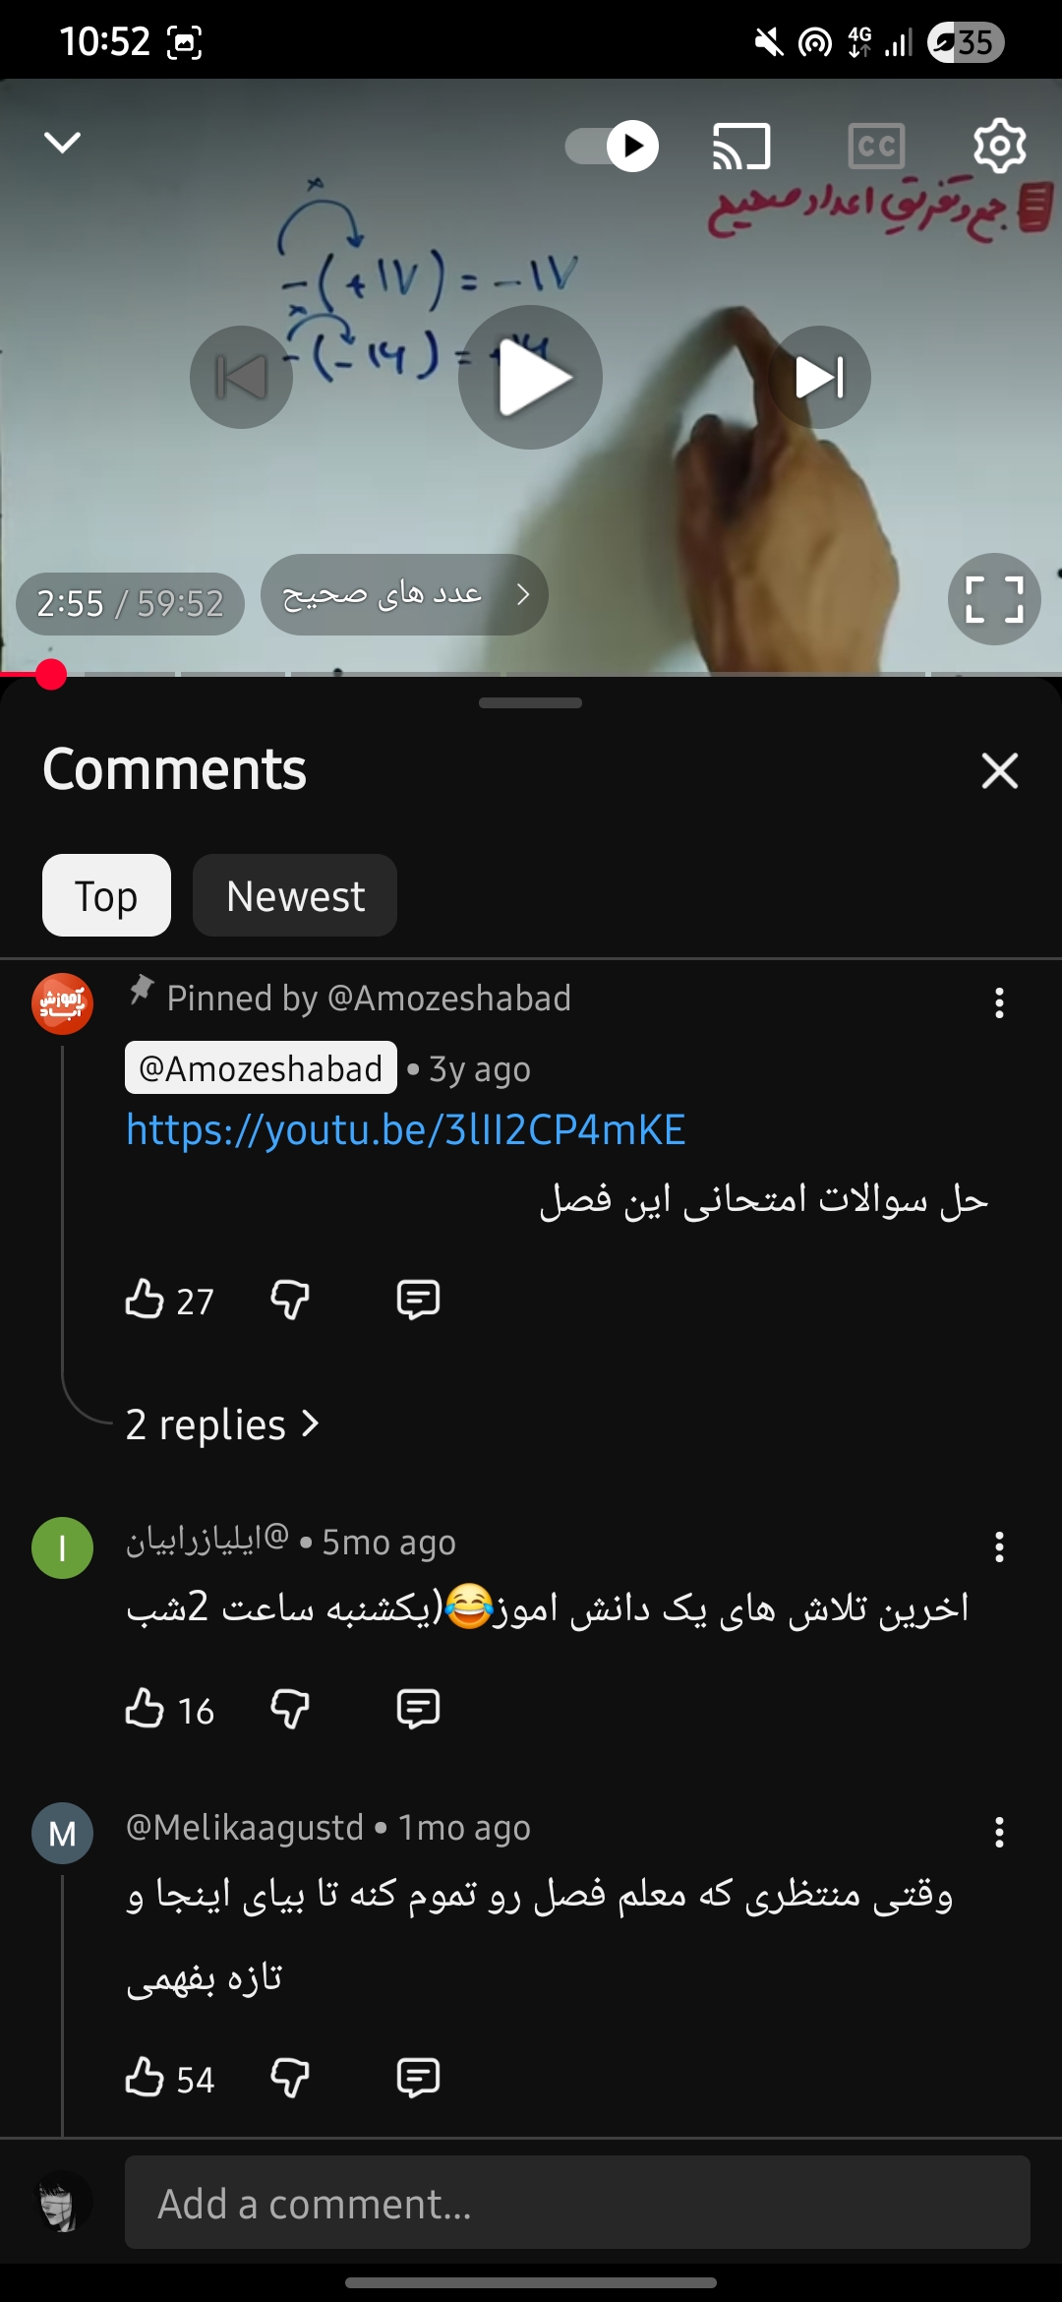The image size is (1062, 2302).
Task: Close the Comments panel
Action: tap(999, 770)
